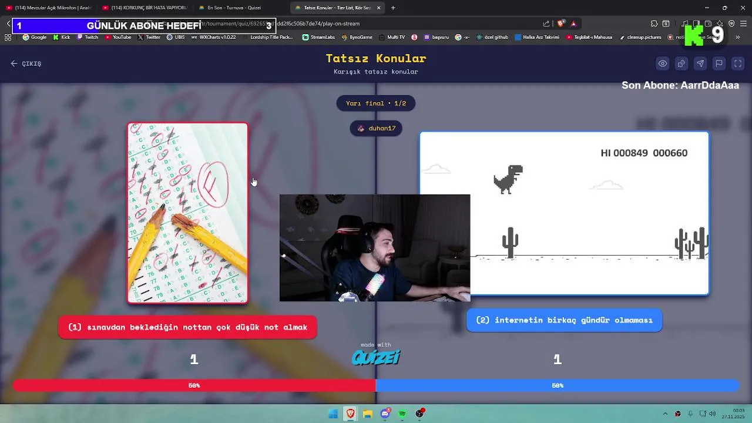
Task: Click the volume speaker tray icon
Action: click(x=713, y=414)
